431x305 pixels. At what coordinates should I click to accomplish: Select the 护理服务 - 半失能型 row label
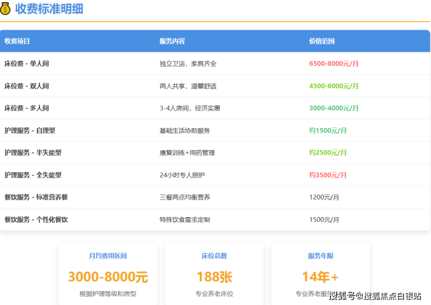pos(33,152)
